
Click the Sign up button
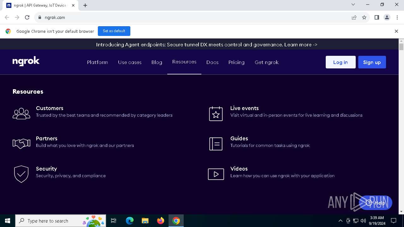click(x=372, y=62)
